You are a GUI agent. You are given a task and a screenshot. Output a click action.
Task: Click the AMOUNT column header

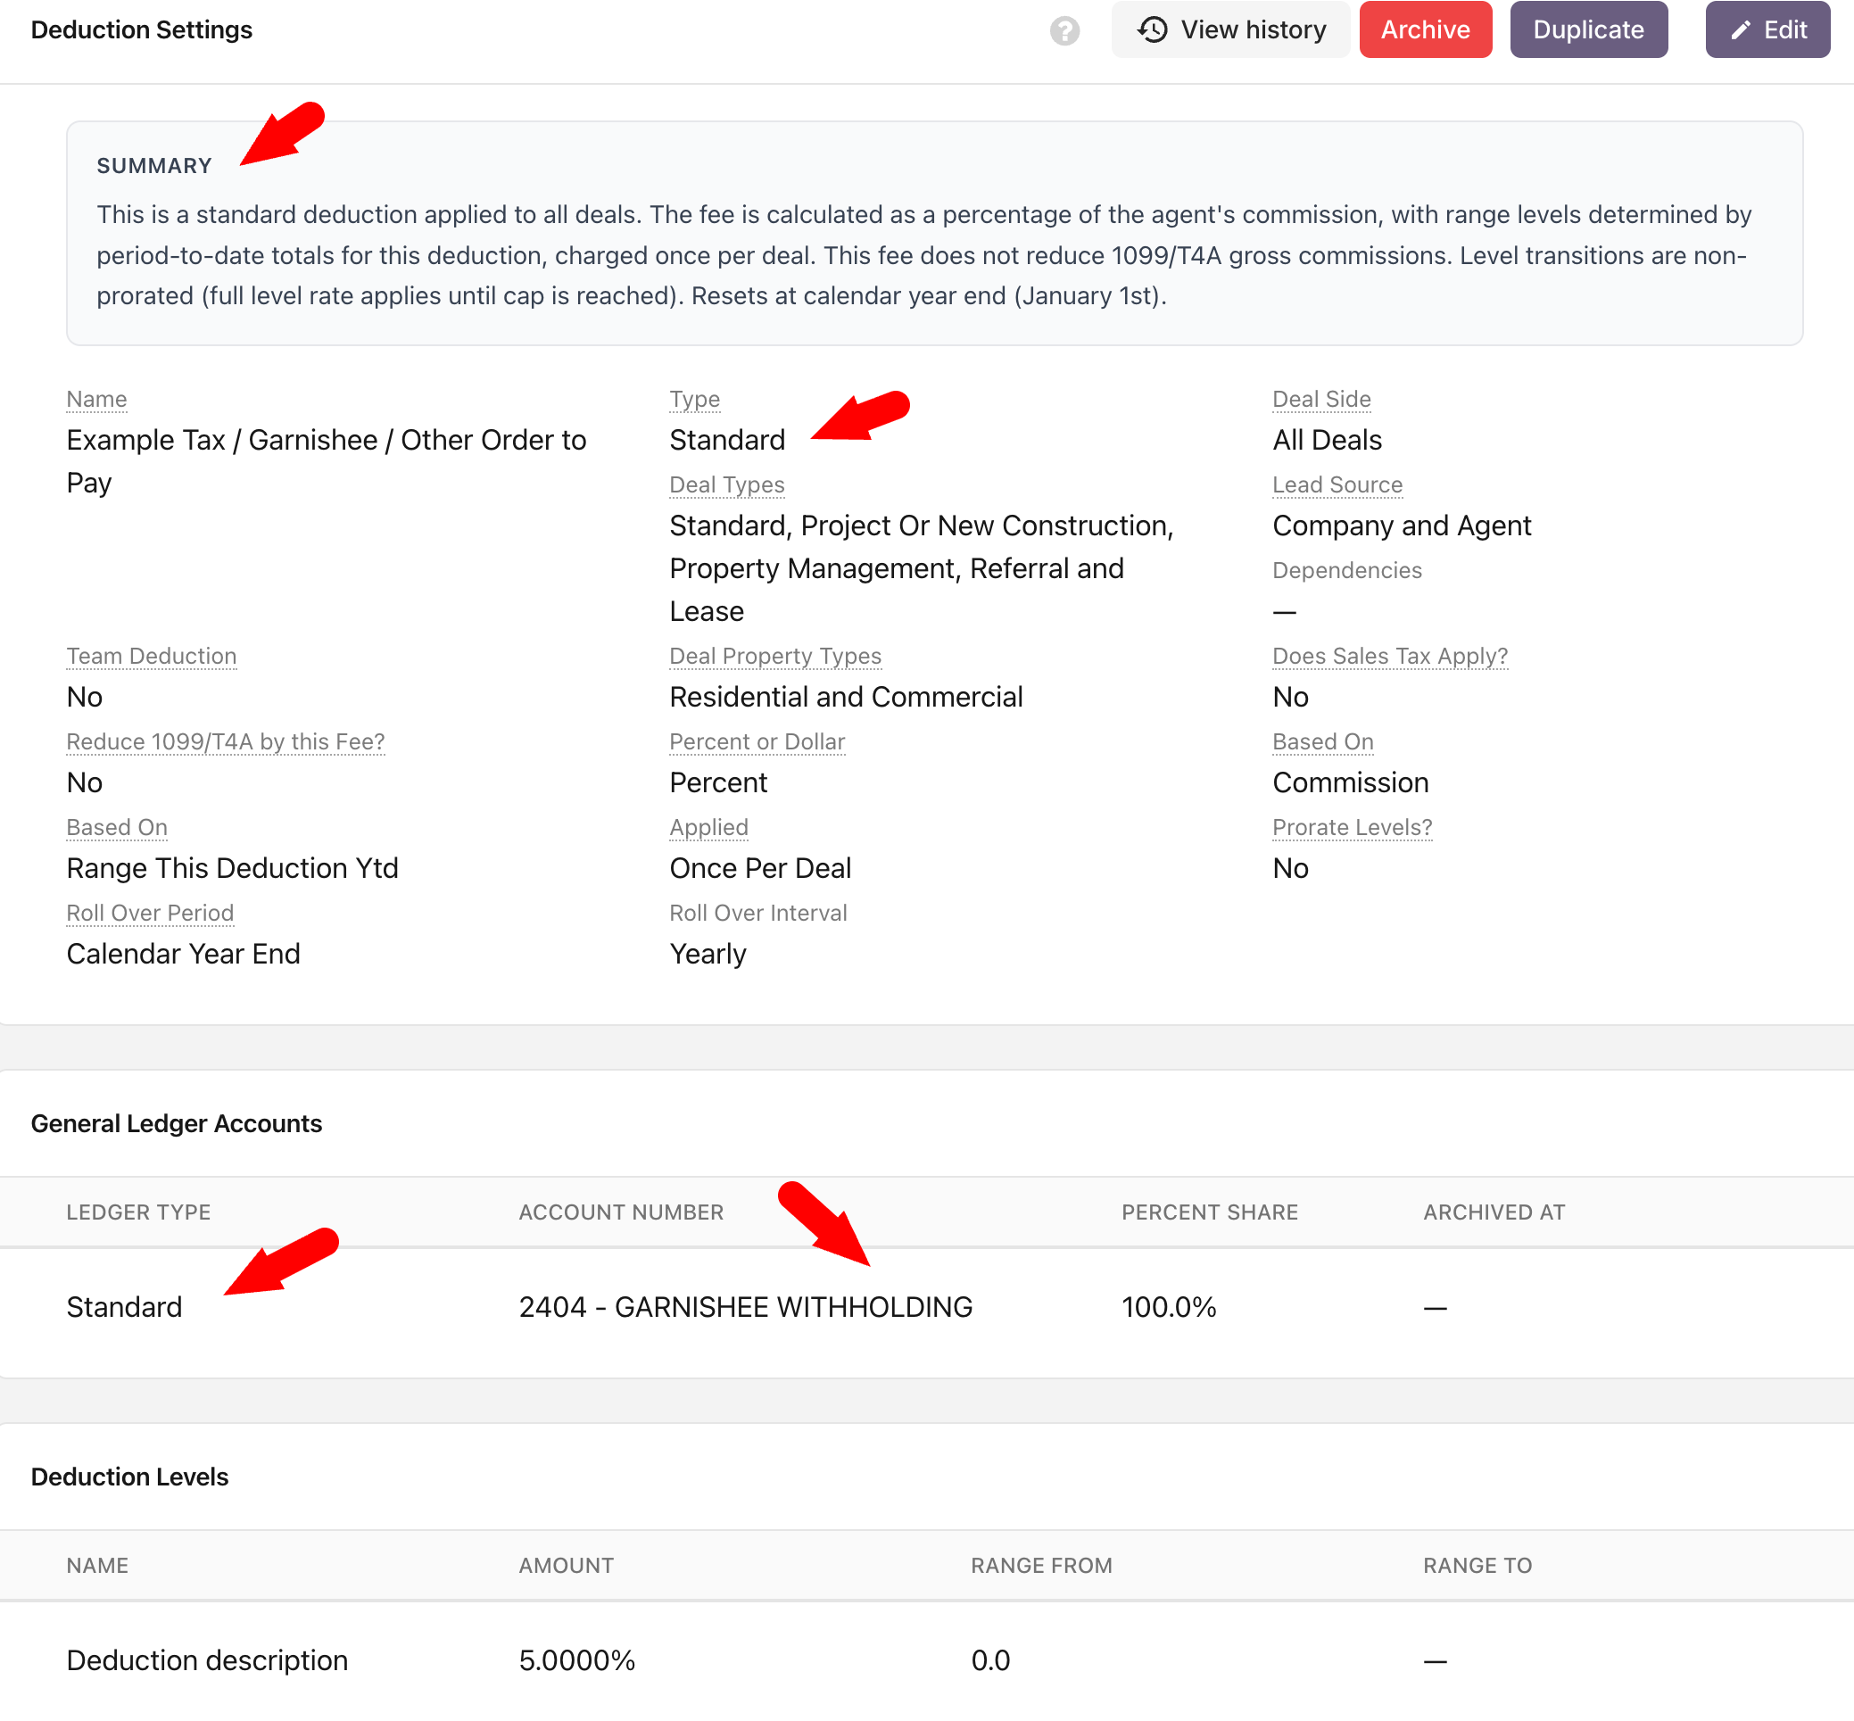[x=567, y=1565]
